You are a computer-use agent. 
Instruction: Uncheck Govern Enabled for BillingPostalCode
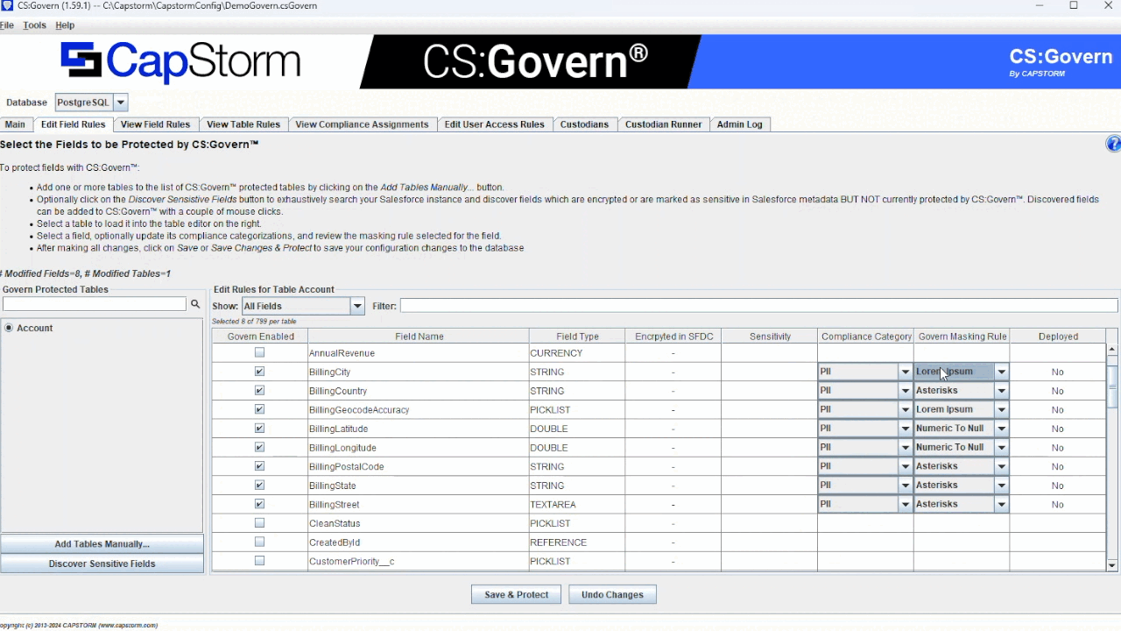259,466
